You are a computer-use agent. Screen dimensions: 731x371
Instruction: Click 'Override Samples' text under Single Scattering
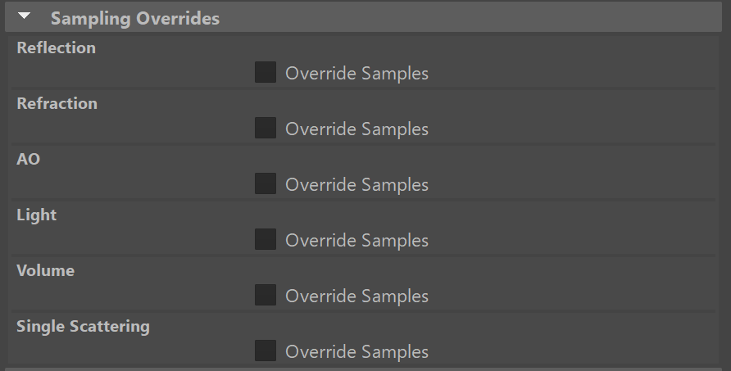(356, 352)
